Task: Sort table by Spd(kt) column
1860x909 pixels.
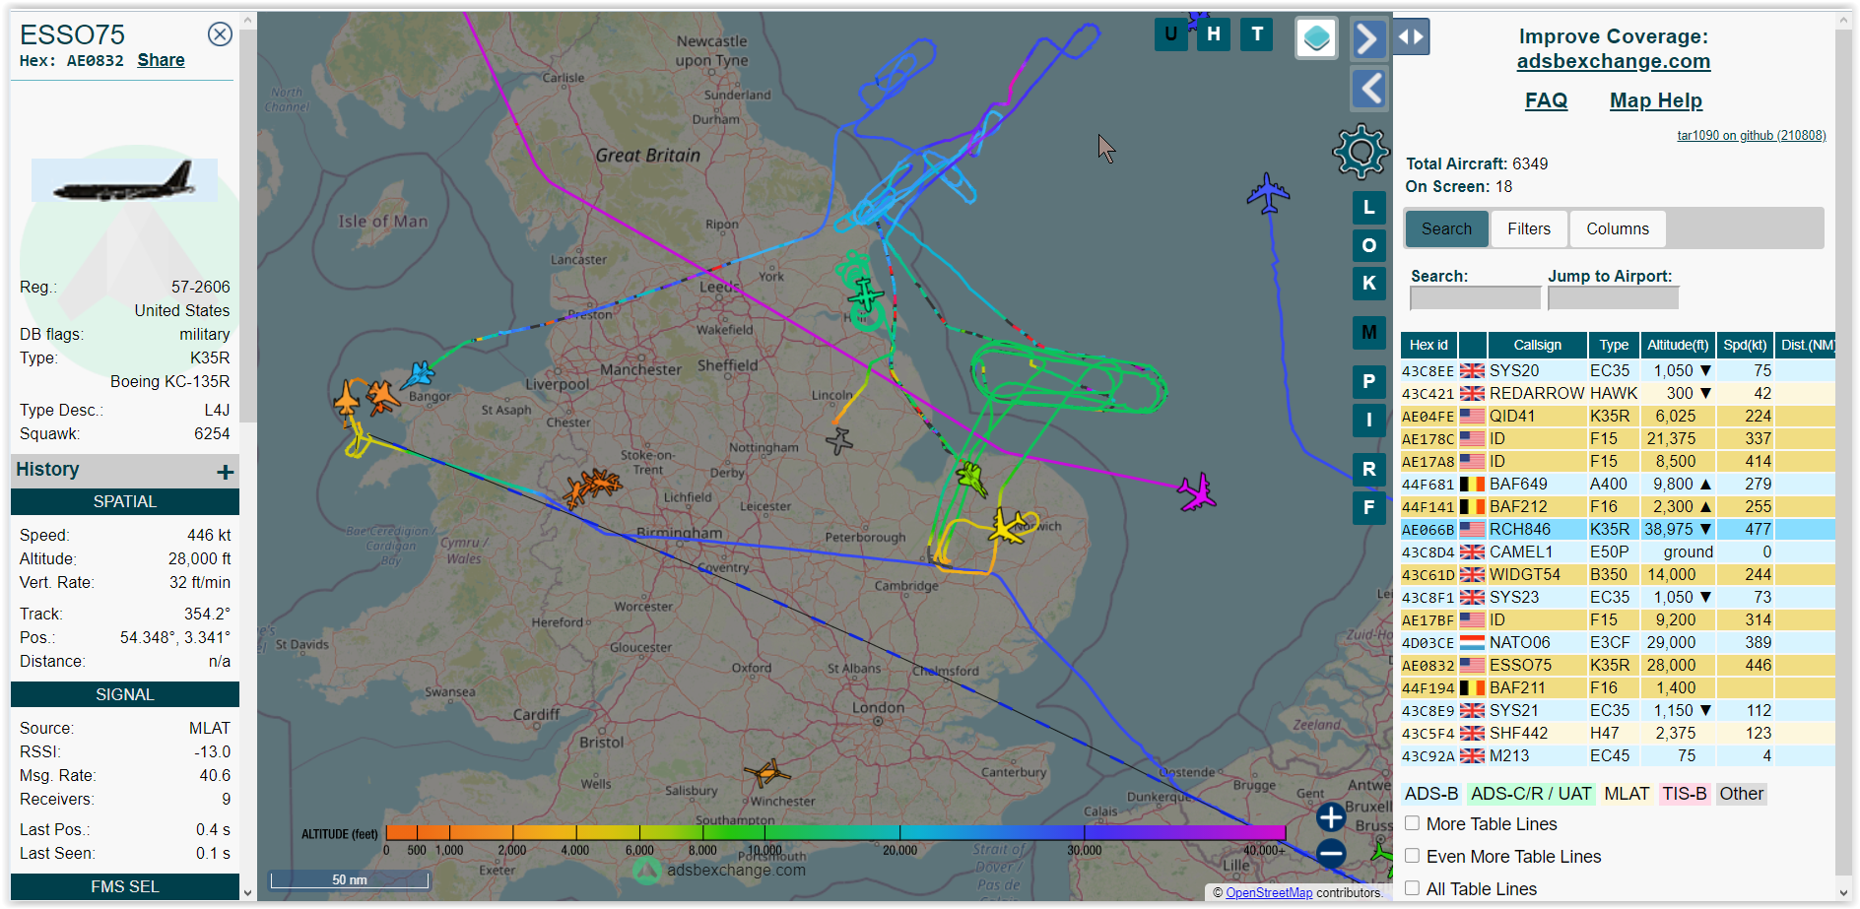Action: [x=1745, y=345]
